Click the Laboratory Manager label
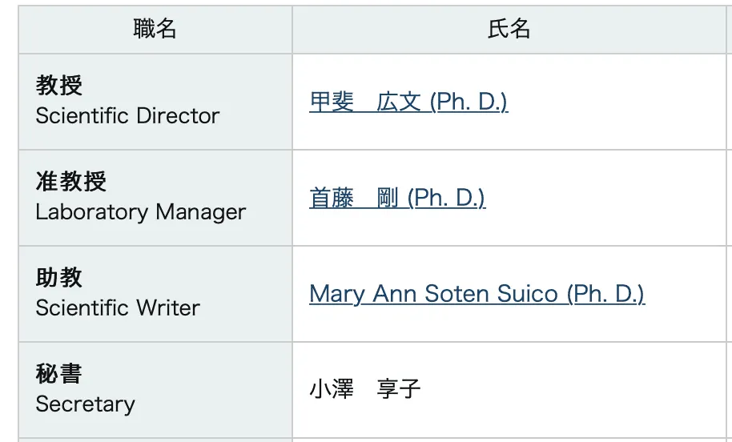This screenshot has height=442, width=732. [141, 212]
